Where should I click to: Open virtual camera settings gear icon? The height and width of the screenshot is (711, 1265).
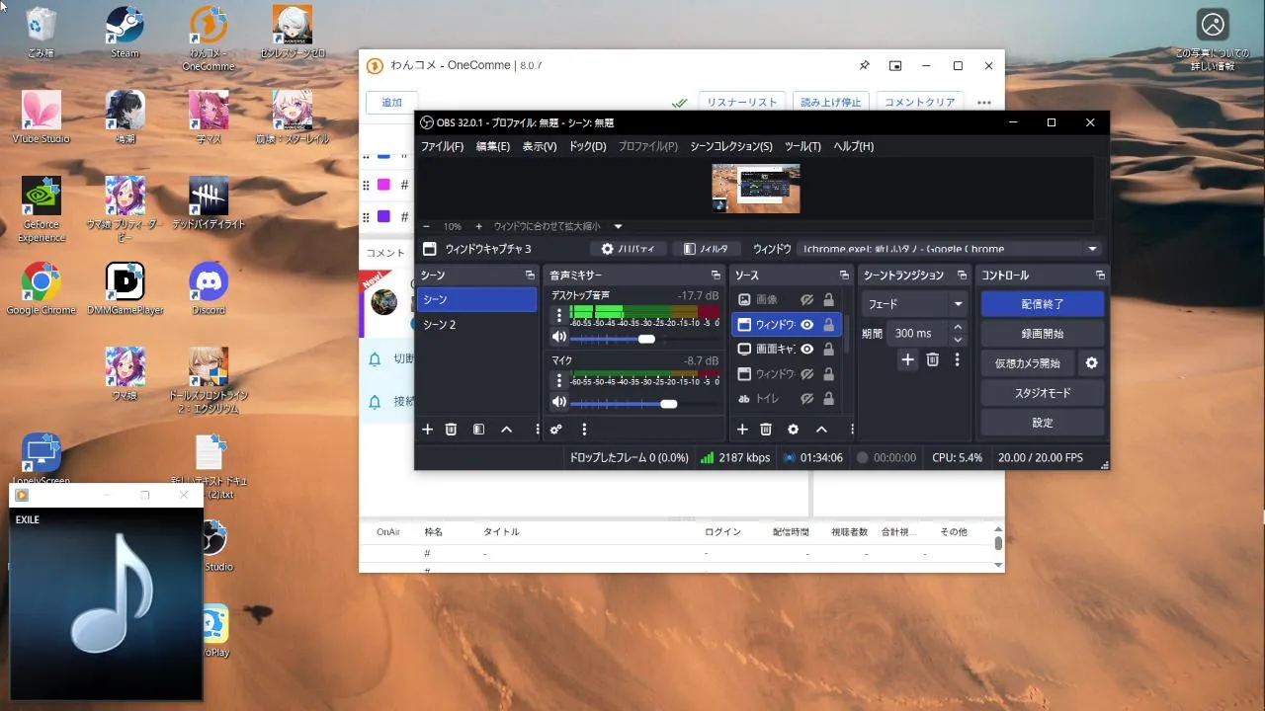1091,363
